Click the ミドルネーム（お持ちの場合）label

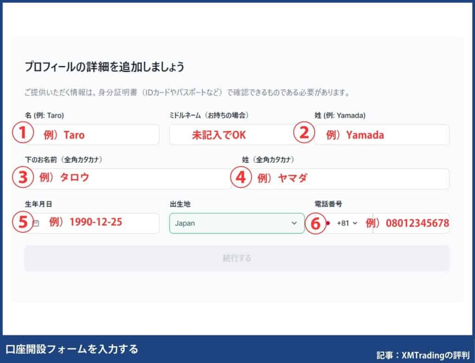209,115
